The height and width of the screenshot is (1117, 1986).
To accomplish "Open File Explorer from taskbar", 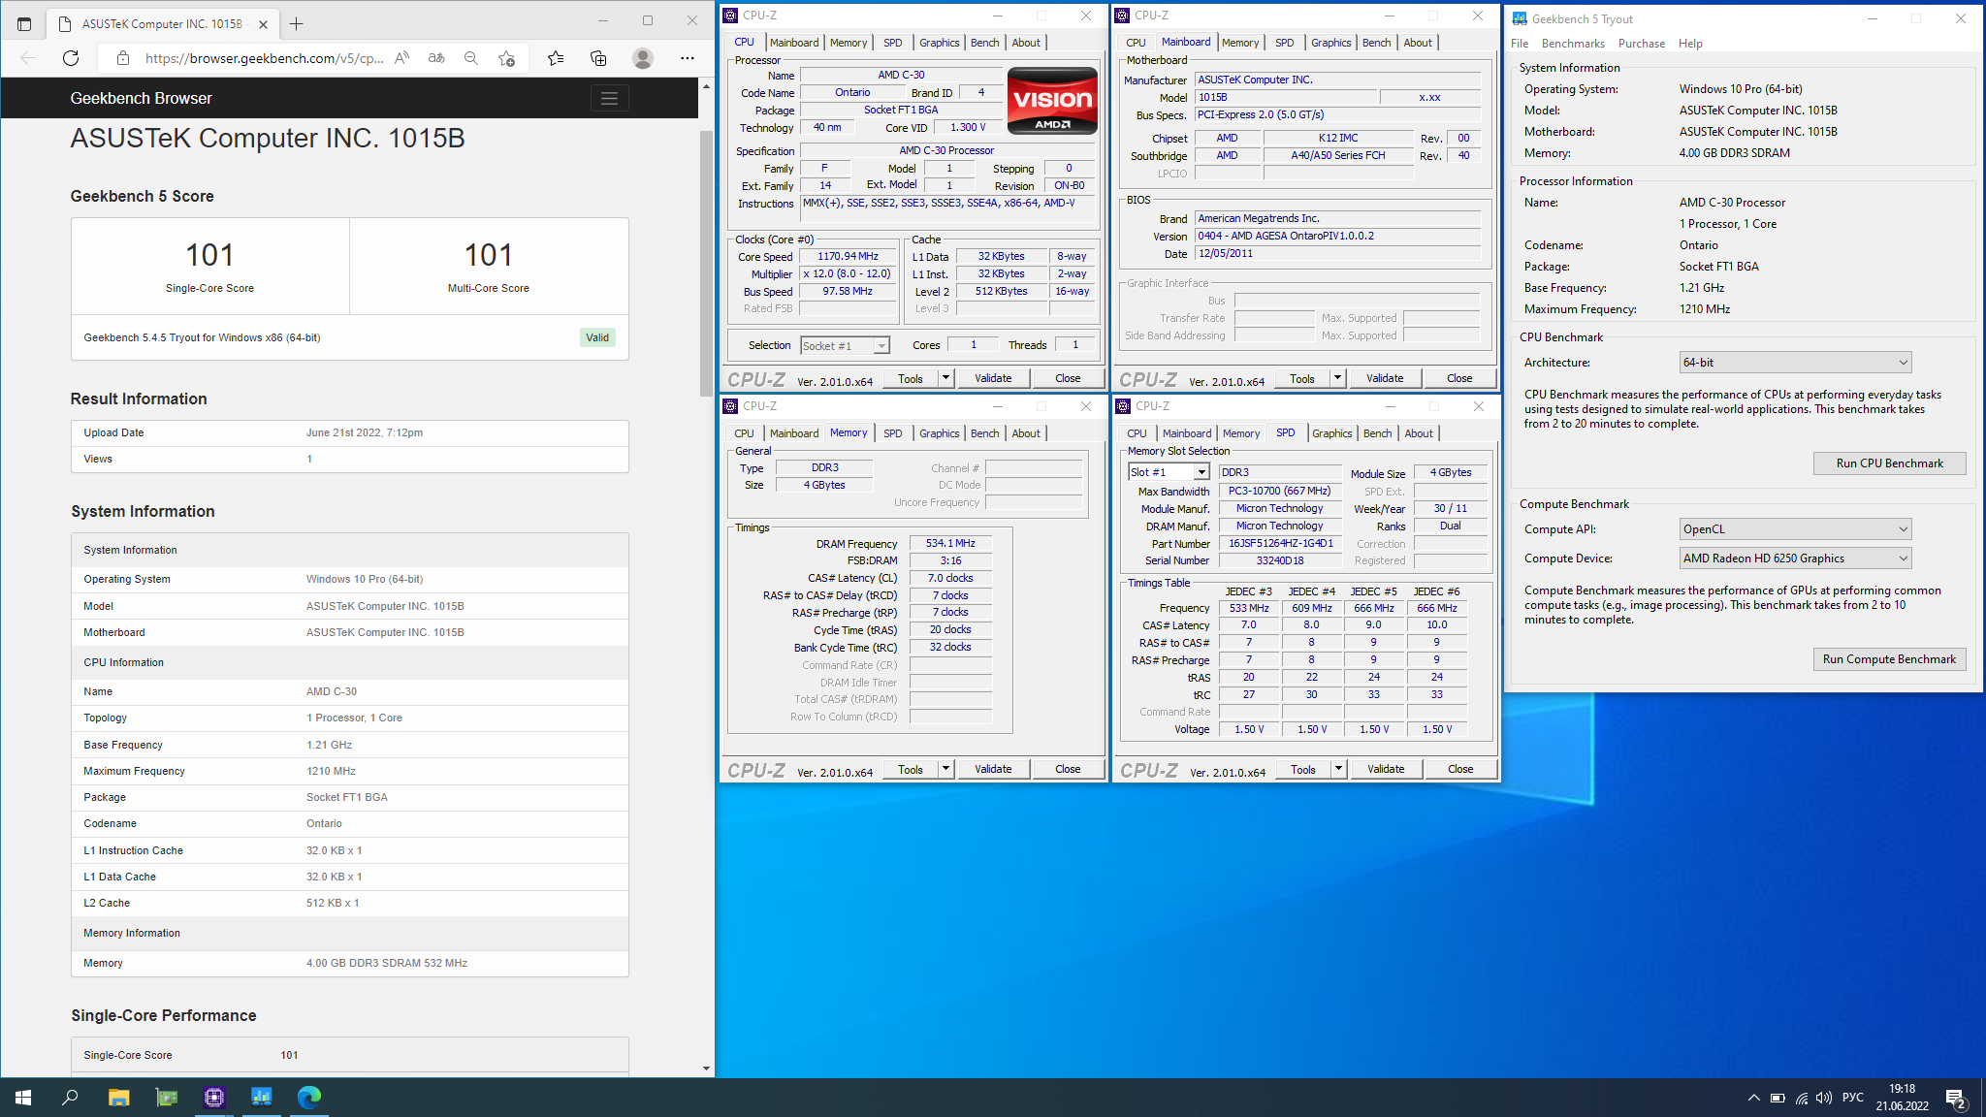I will point(118,1098).
